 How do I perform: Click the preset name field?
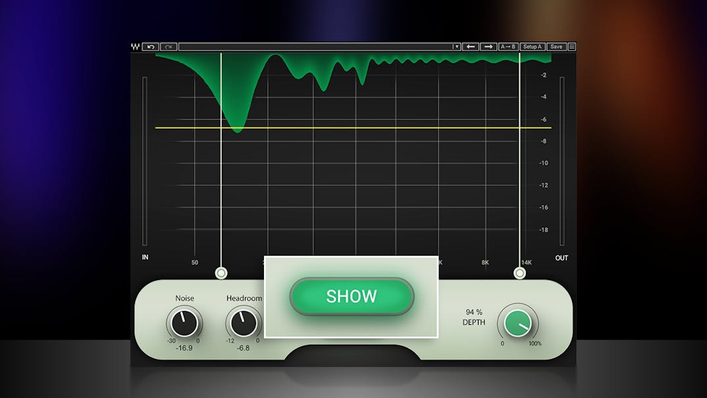[315, 47]
